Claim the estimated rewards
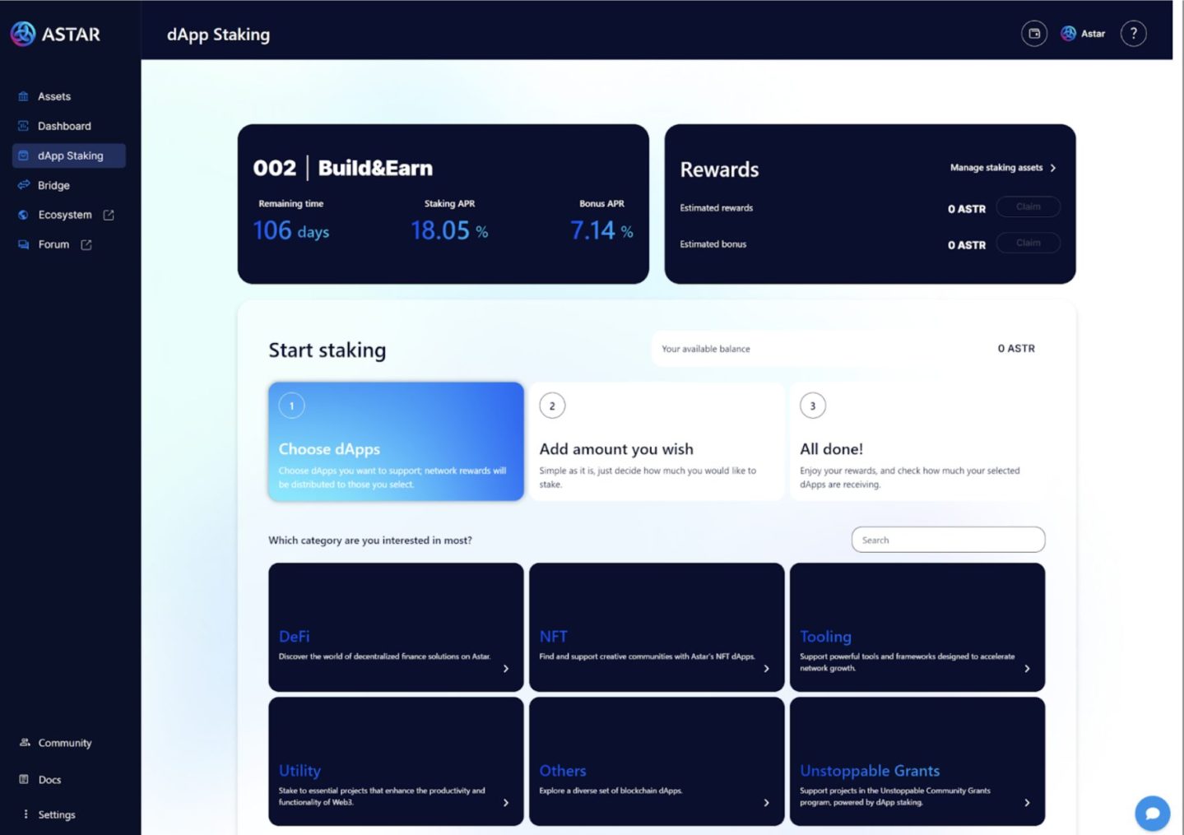The height and width of the screenshot is (835, 1184). tap(1028, 206)
